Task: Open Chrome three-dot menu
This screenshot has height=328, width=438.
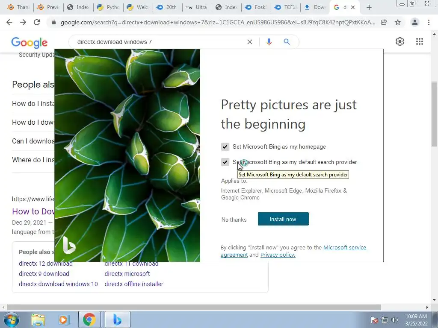Action: (x=429, y=22)
